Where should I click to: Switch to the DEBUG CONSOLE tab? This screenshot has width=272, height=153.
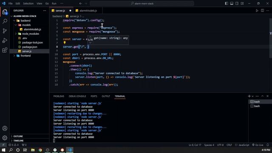(77, 96)
